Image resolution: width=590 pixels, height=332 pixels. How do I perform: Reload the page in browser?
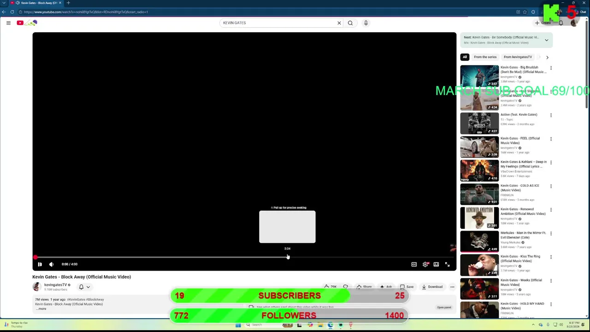coord(12,12)
